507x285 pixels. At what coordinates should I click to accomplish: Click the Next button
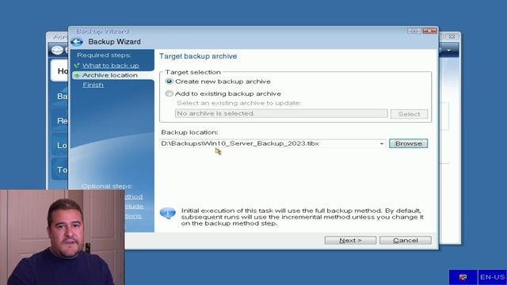coord(350,241)
